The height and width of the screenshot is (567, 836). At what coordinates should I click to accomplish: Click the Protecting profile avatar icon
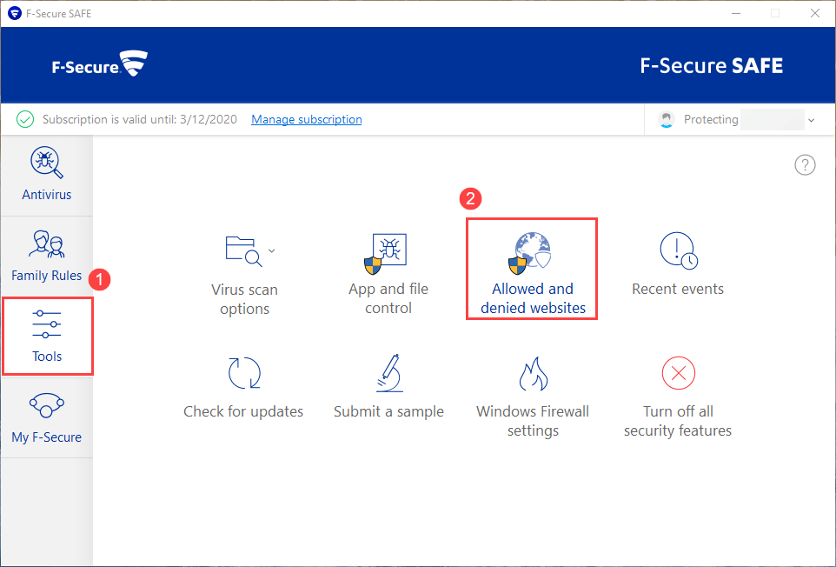pyautogui.click(x=667, y=120)
